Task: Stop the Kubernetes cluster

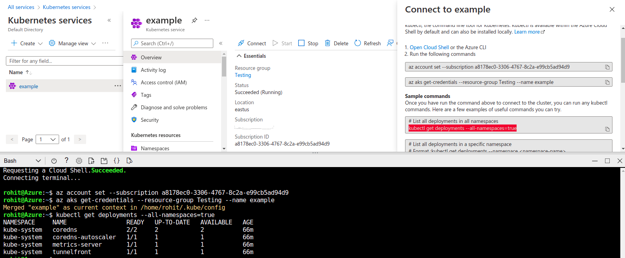Action: pos(308,43)
